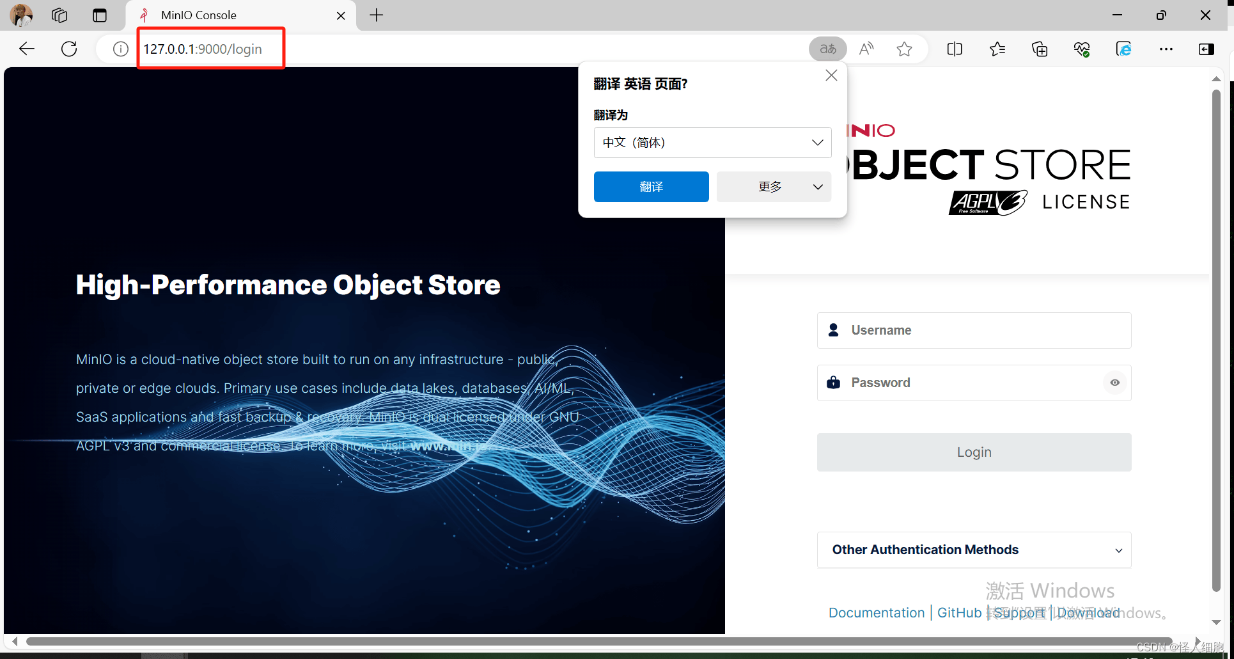Close the translate popup
The height and width of the screenshot is (659, 1234).
point(831,75)
